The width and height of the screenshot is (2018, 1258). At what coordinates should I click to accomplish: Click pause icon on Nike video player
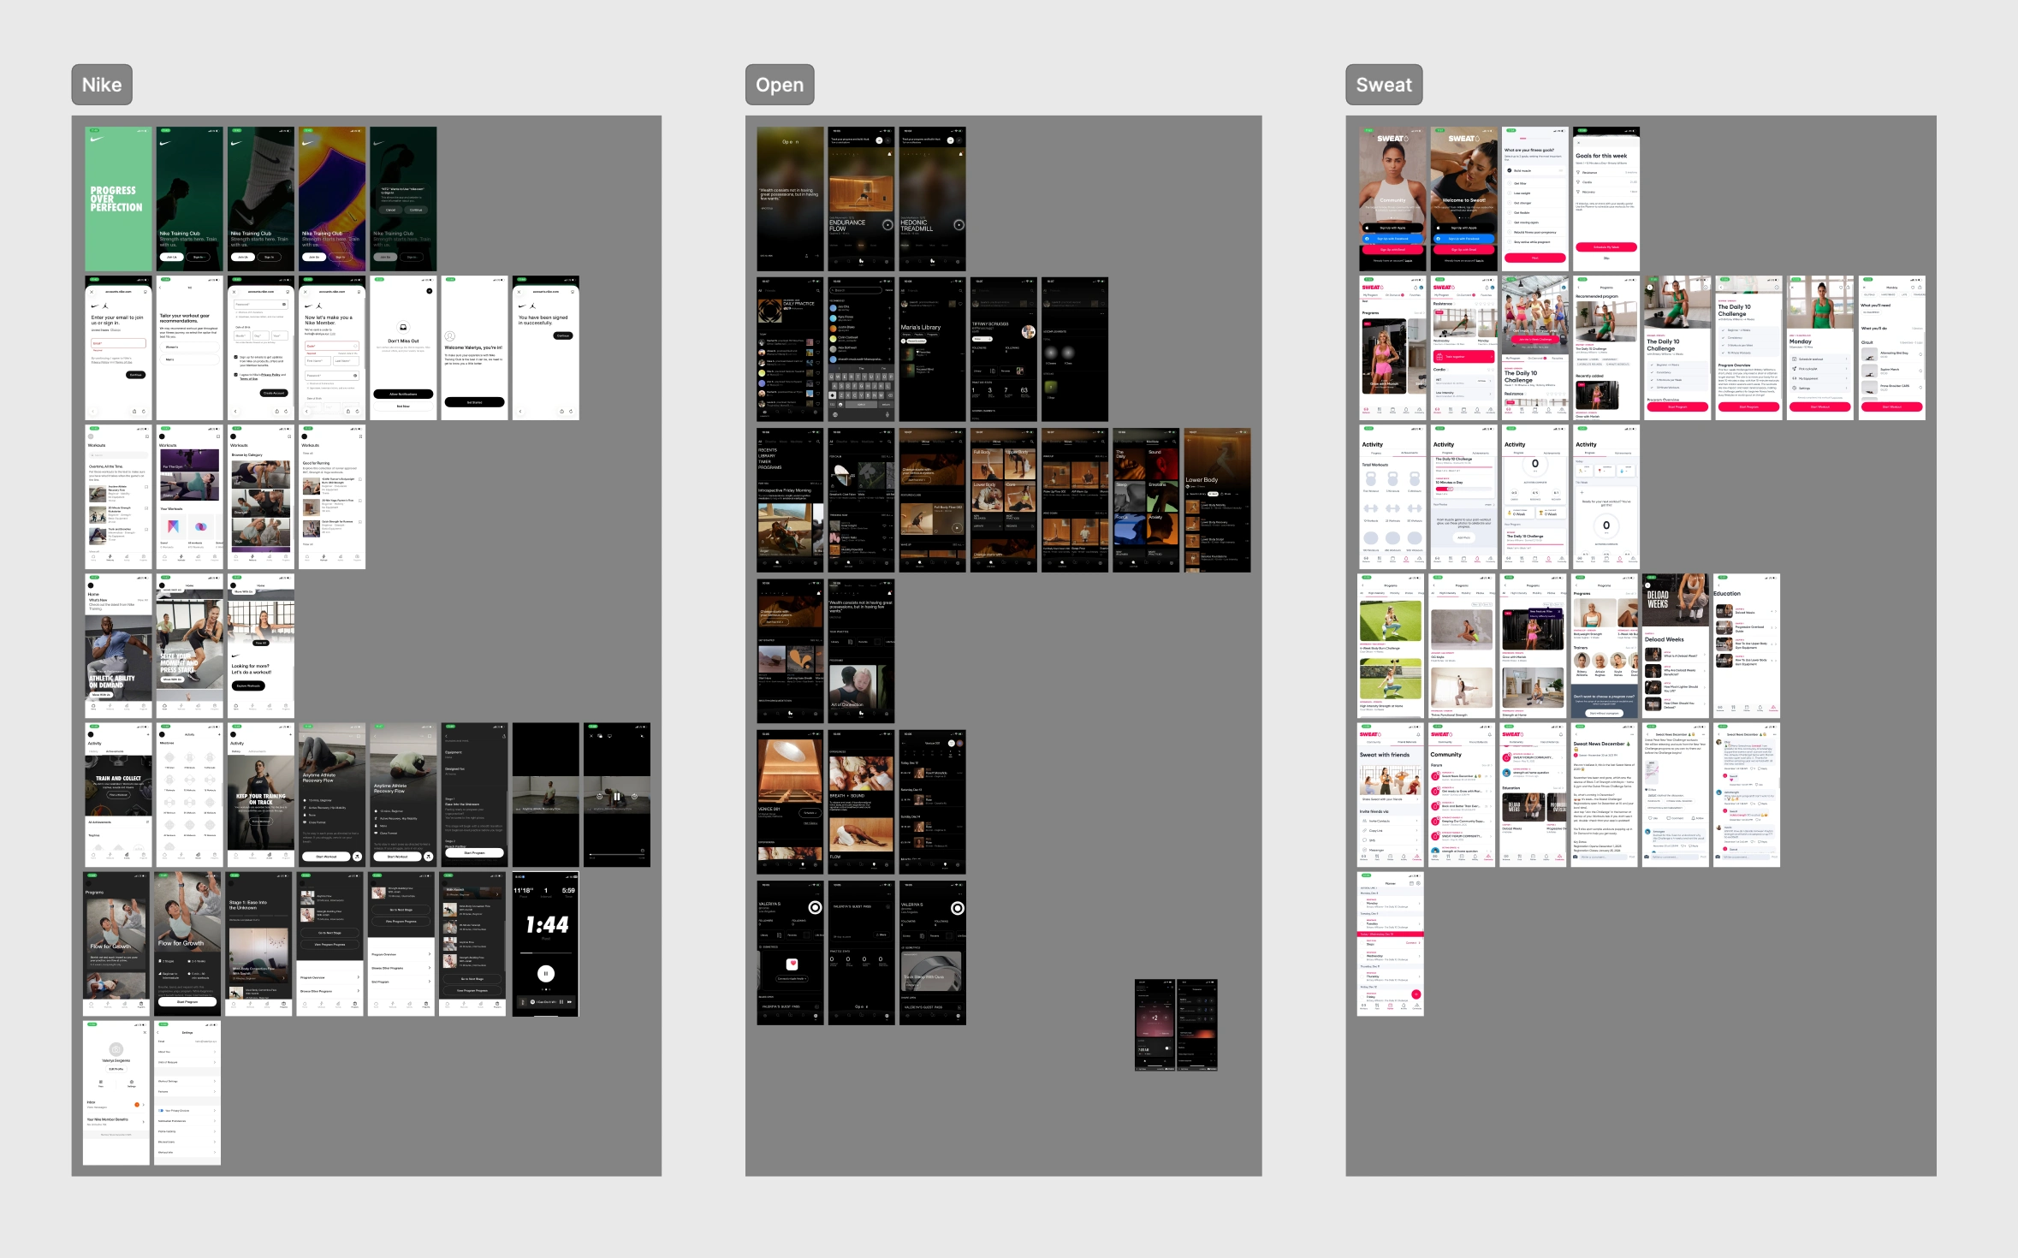click(616, 796)
